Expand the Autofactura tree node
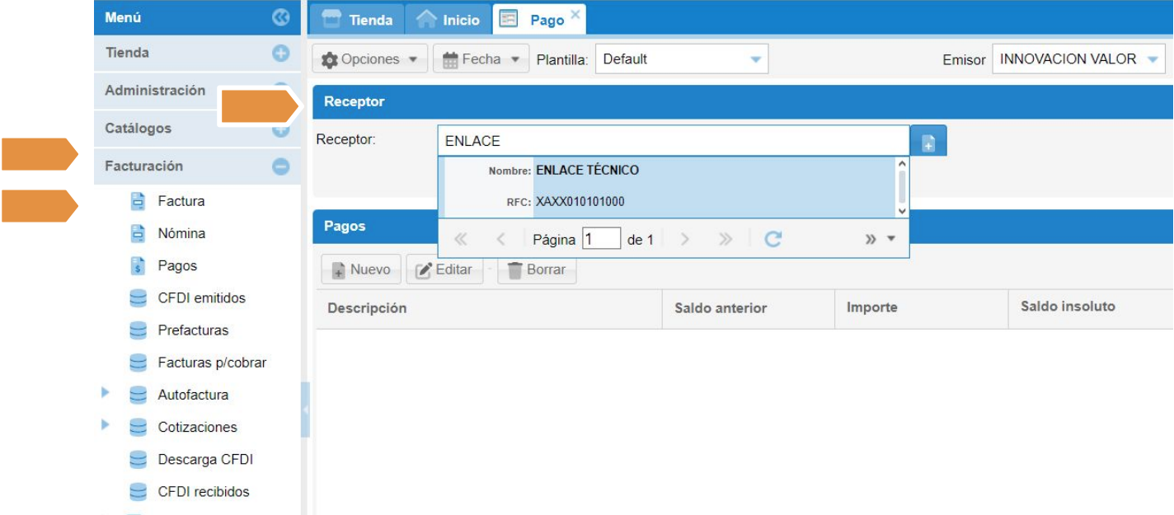The height and width of the screenshot is (515, 1174). click(x=106, y=393)
